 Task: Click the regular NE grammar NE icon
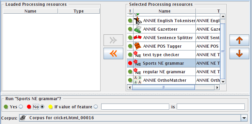137,72
